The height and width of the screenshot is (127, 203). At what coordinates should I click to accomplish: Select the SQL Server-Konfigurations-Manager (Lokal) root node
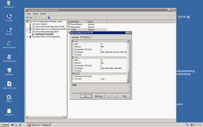[x=46, y=22]
